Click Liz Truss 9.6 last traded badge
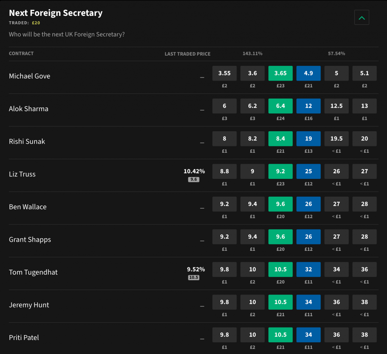387x354 pixels. pos(193,179)
